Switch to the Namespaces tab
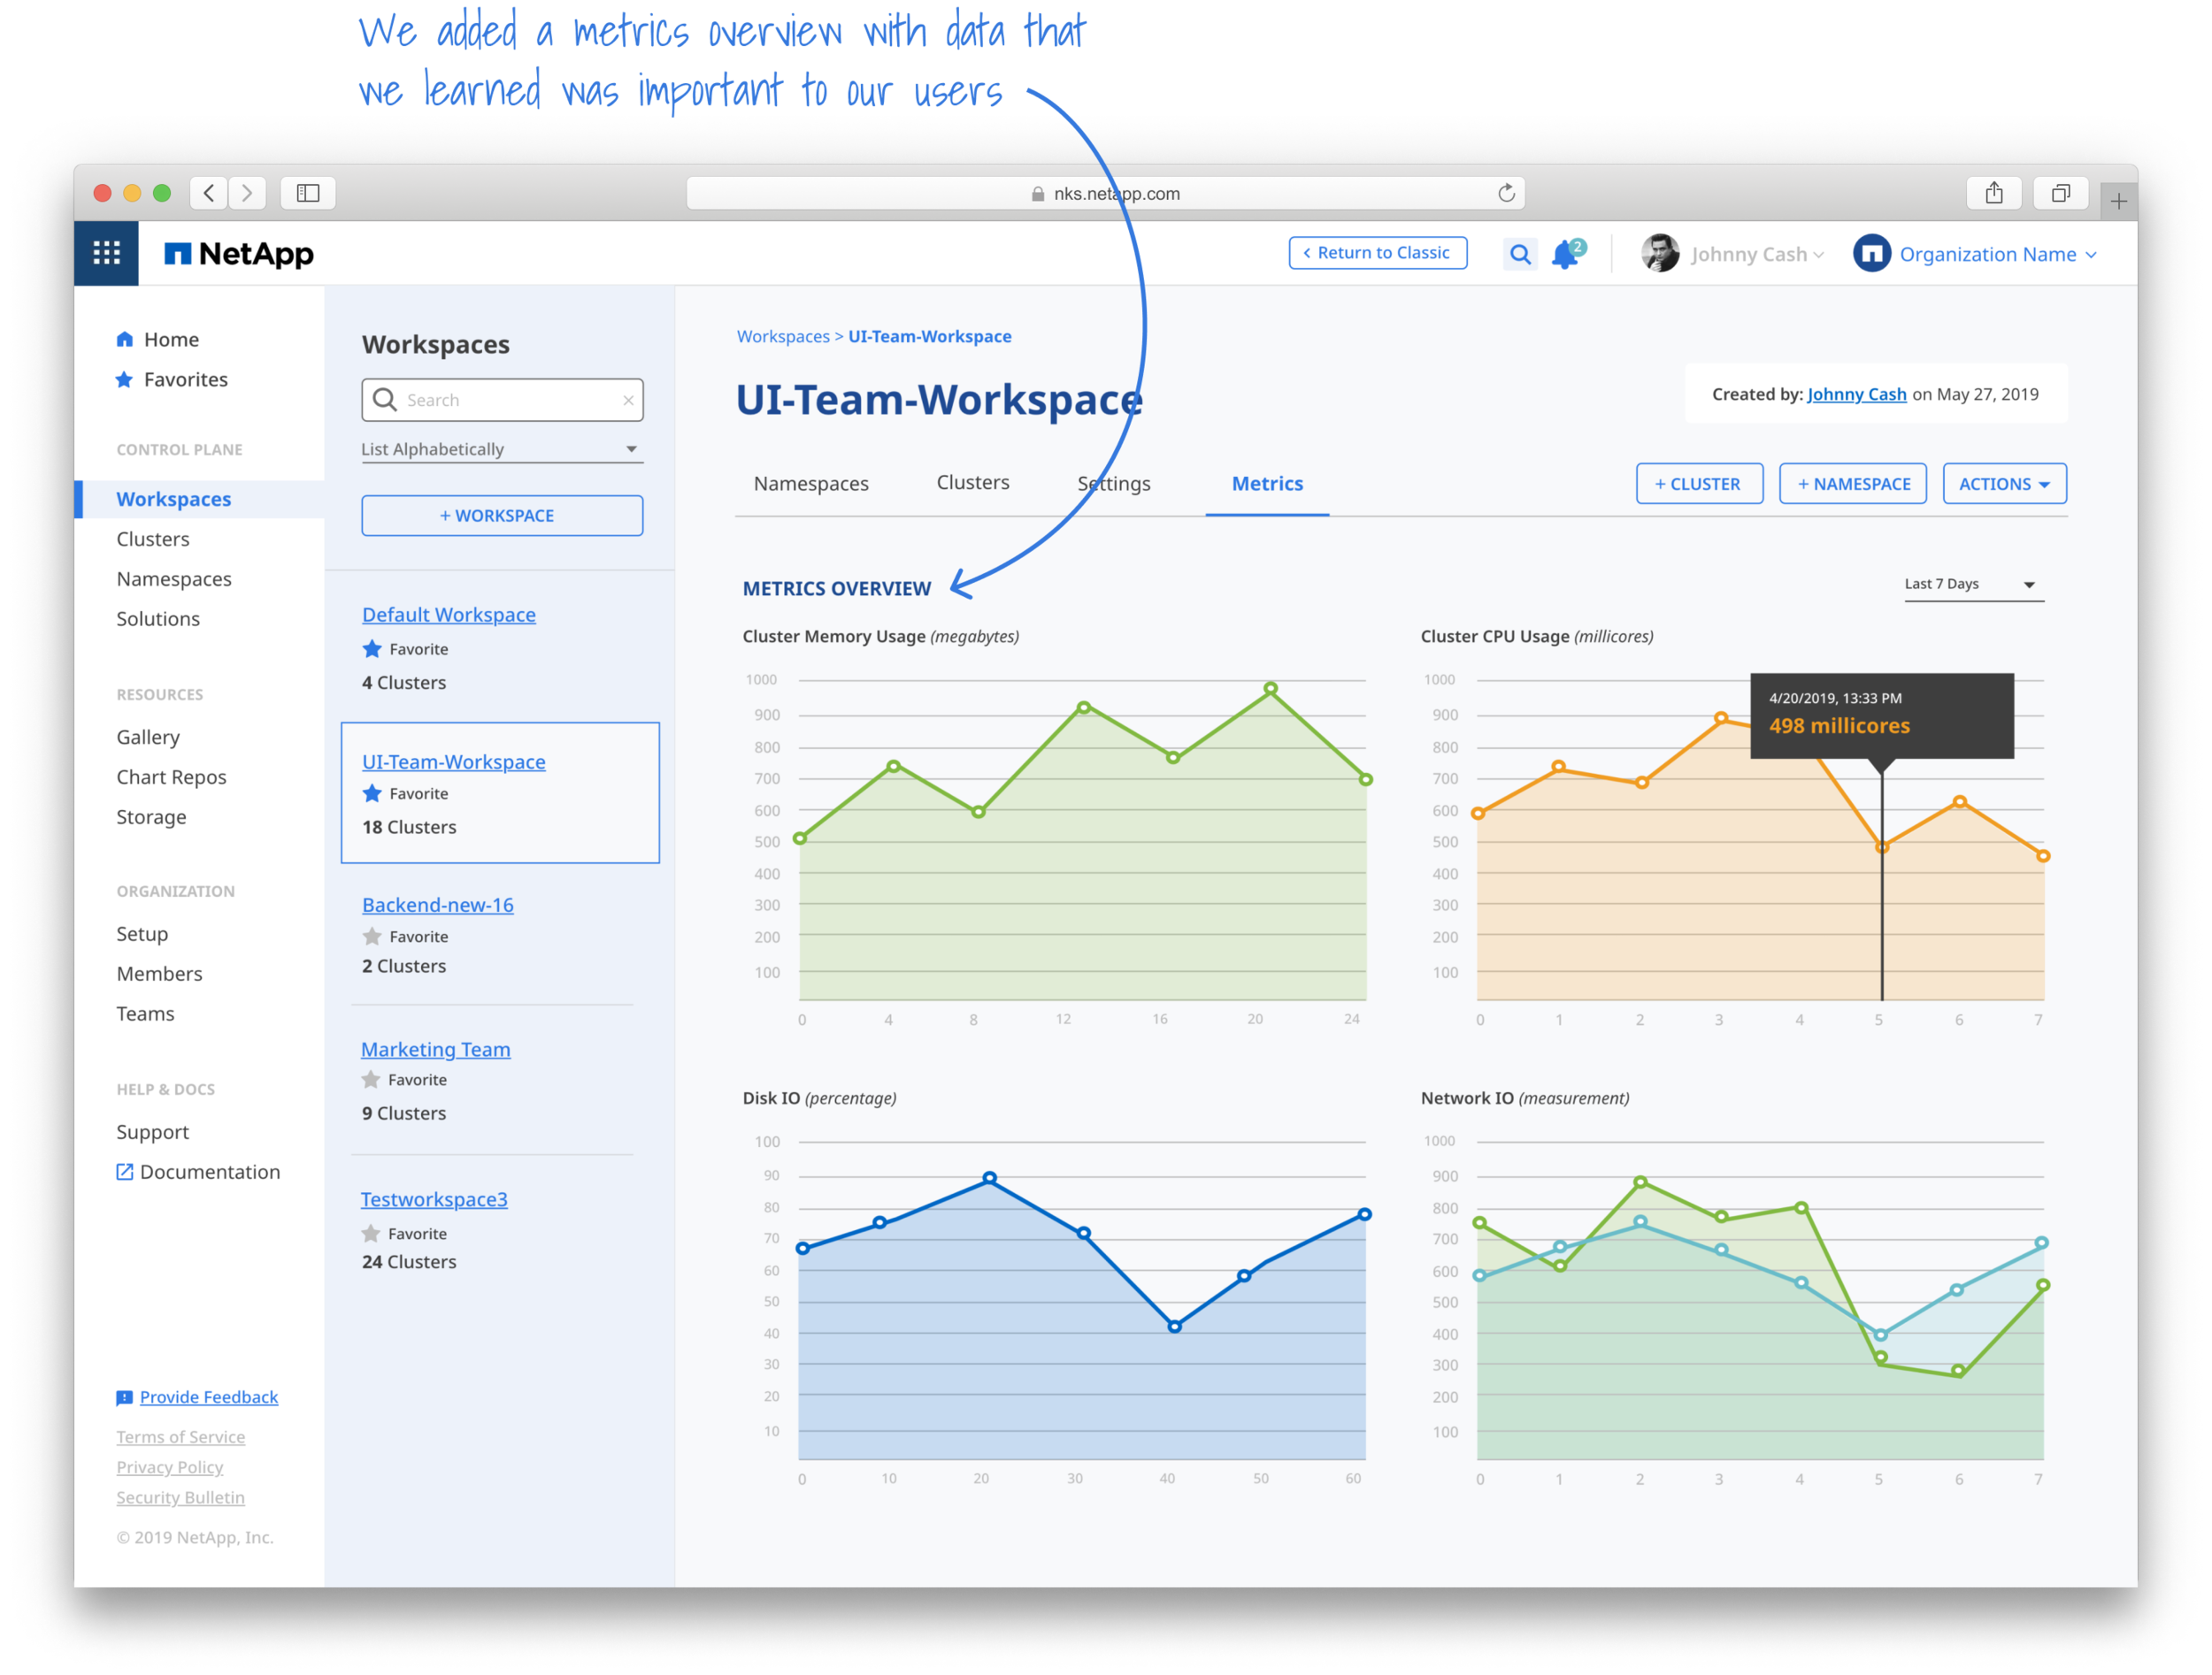This screenshot has width=2212, height=1675. point(811,484)
